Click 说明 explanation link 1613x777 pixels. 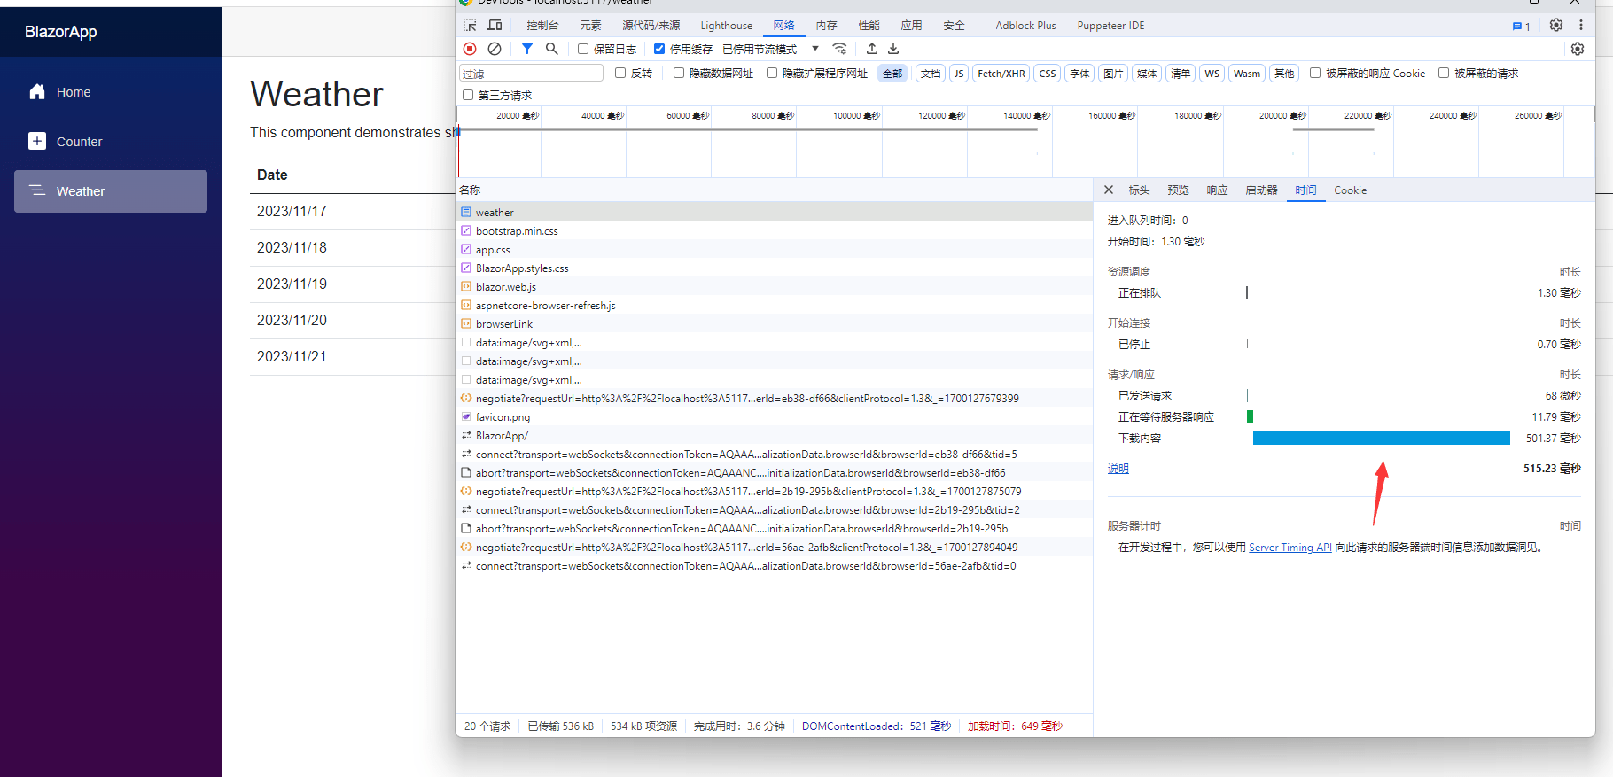1118,469
